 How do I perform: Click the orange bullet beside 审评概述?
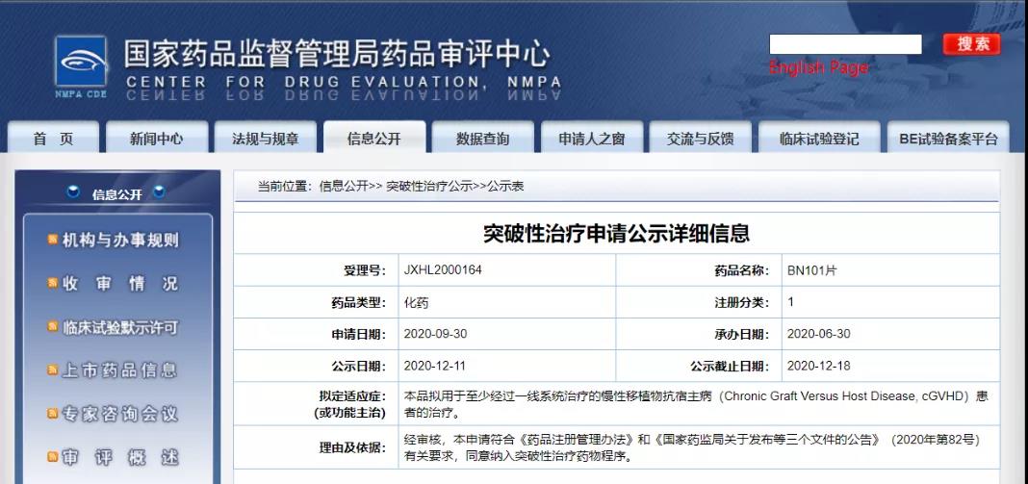(52, 457)
